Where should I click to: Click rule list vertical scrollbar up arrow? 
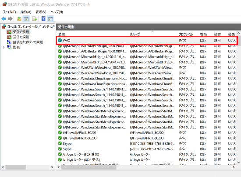[238, 33]
